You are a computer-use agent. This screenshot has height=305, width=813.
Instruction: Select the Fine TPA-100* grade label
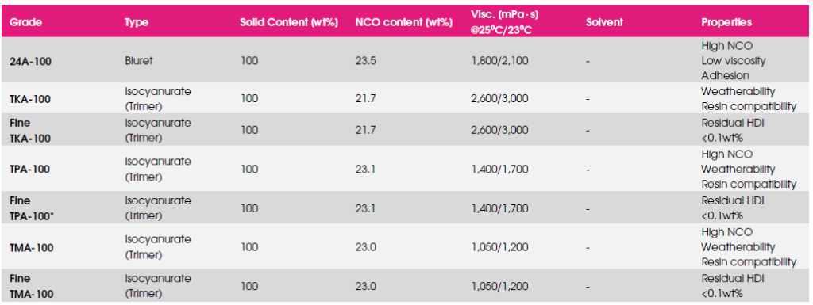(x=32, y=208)
